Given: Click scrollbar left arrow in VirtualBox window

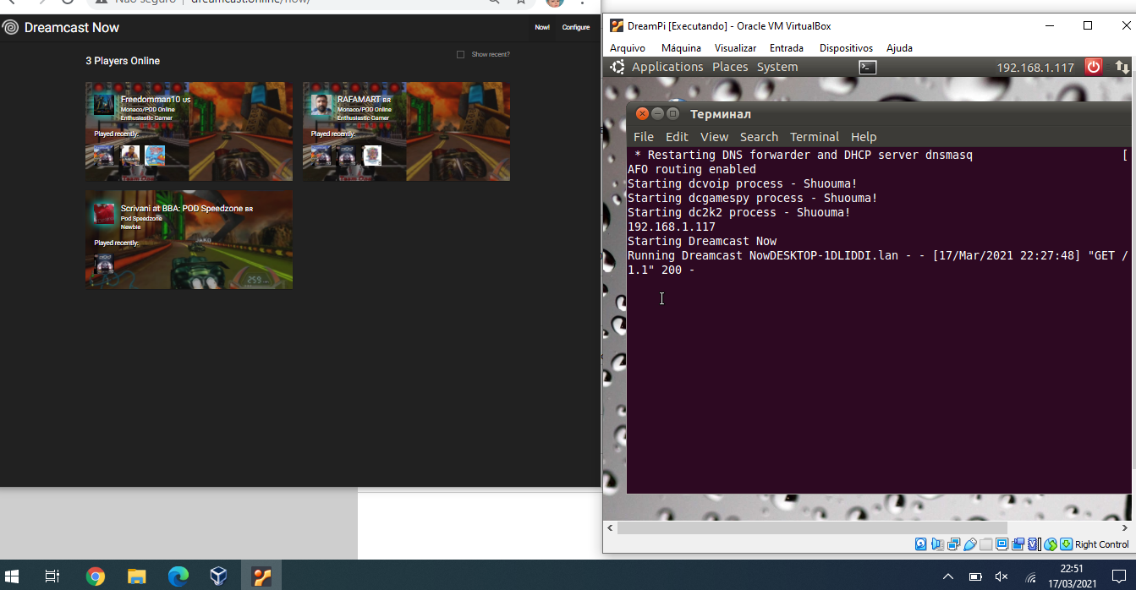Looking at the screenshot, I should pos(610,527).
